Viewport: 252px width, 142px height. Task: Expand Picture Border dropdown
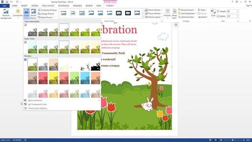click(161, 10)
